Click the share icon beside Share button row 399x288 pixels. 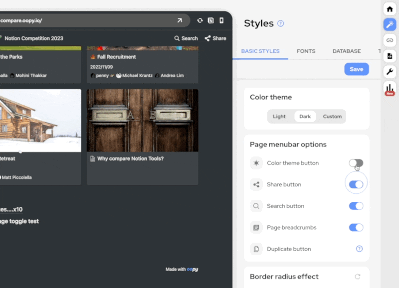click(256, 184)
